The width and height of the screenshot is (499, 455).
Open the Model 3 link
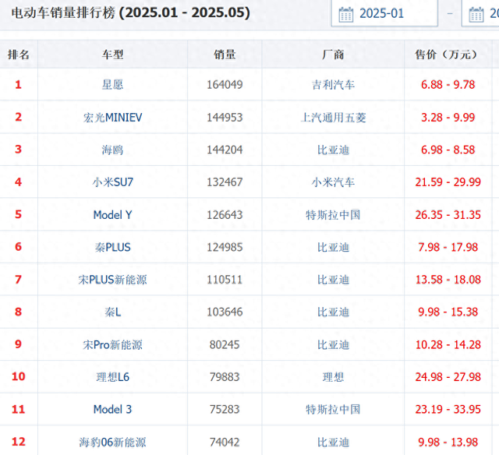point(112,409)
